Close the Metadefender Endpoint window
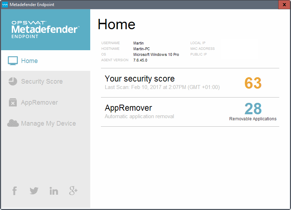291x210 pixels. (x=284, y=5)
